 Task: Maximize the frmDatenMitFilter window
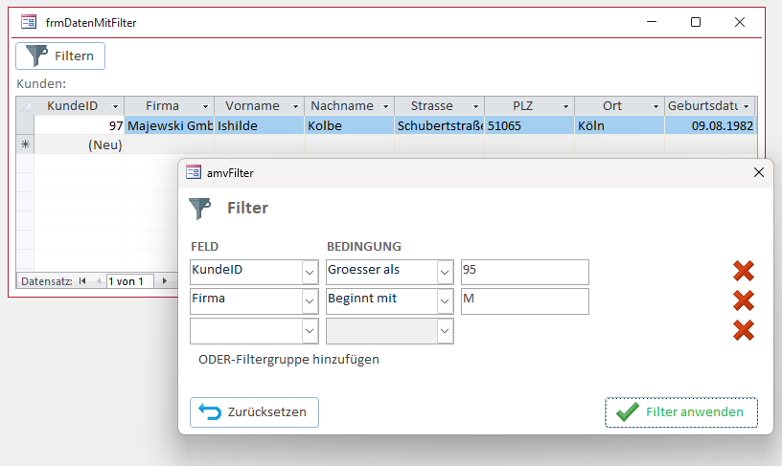[x=696, y=22]
